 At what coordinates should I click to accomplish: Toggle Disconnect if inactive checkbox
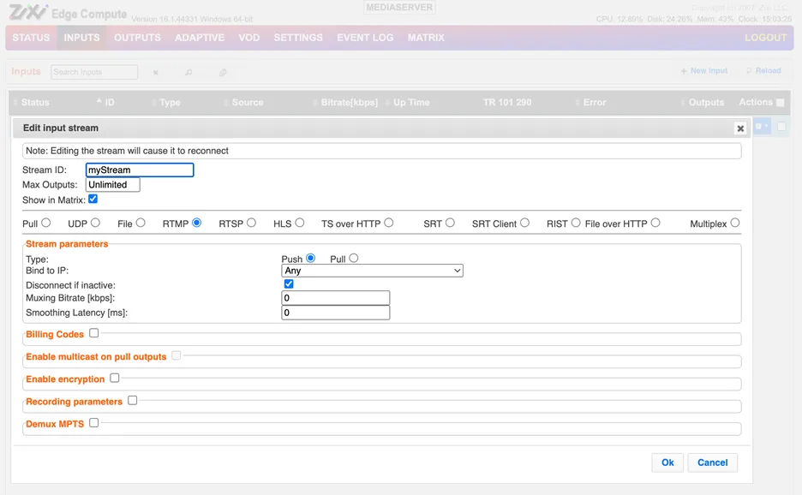[x=289, y=283]
